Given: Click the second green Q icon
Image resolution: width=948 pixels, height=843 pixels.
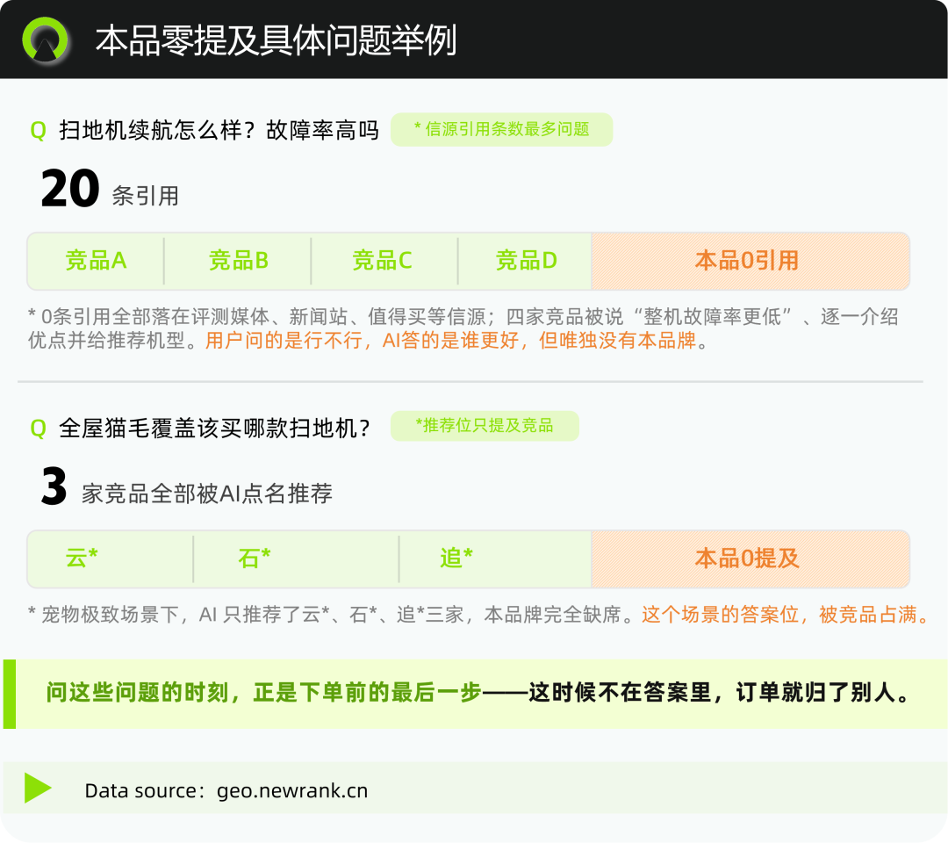Looking at the screenshot, I should tap(38, 429).
